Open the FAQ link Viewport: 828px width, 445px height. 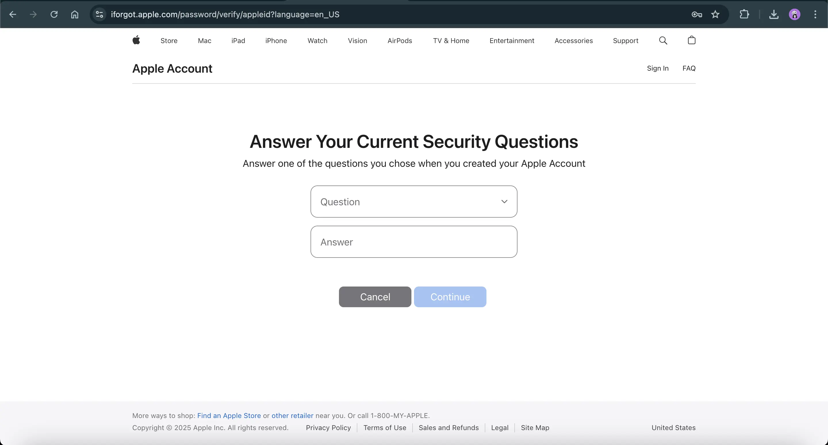click(x=689, y=68)
